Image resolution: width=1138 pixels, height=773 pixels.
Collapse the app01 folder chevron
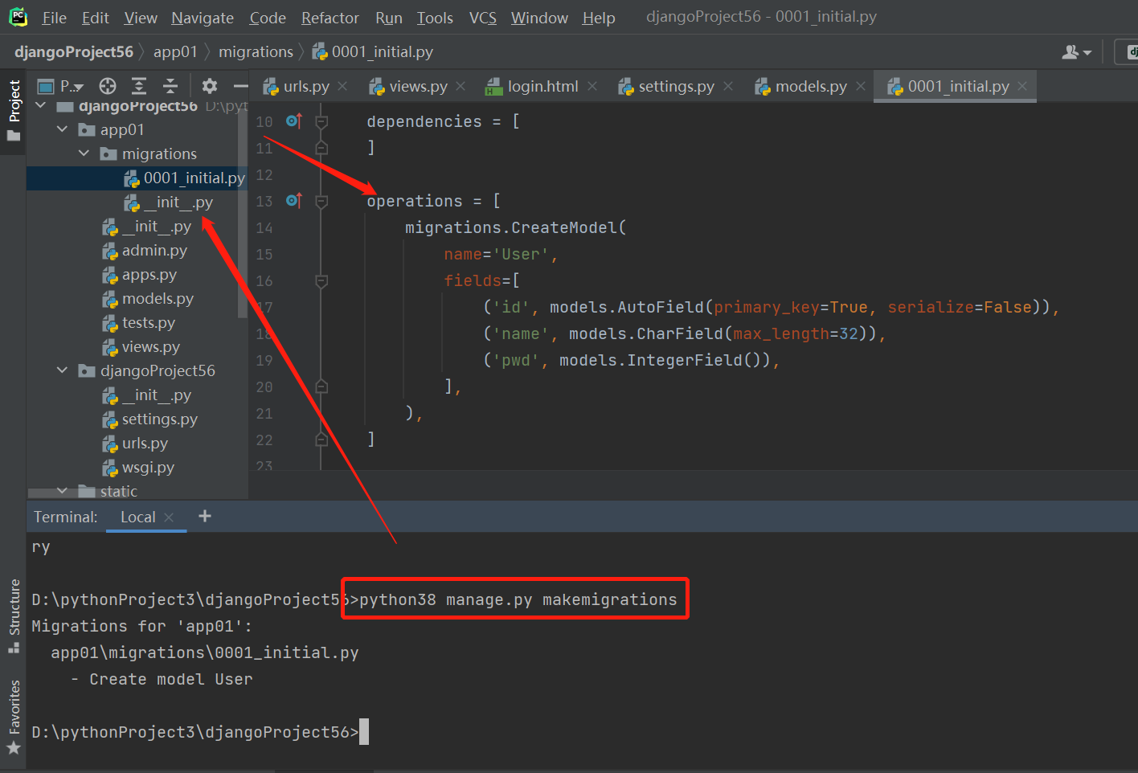pyautogui.click(x=62, y=129)
